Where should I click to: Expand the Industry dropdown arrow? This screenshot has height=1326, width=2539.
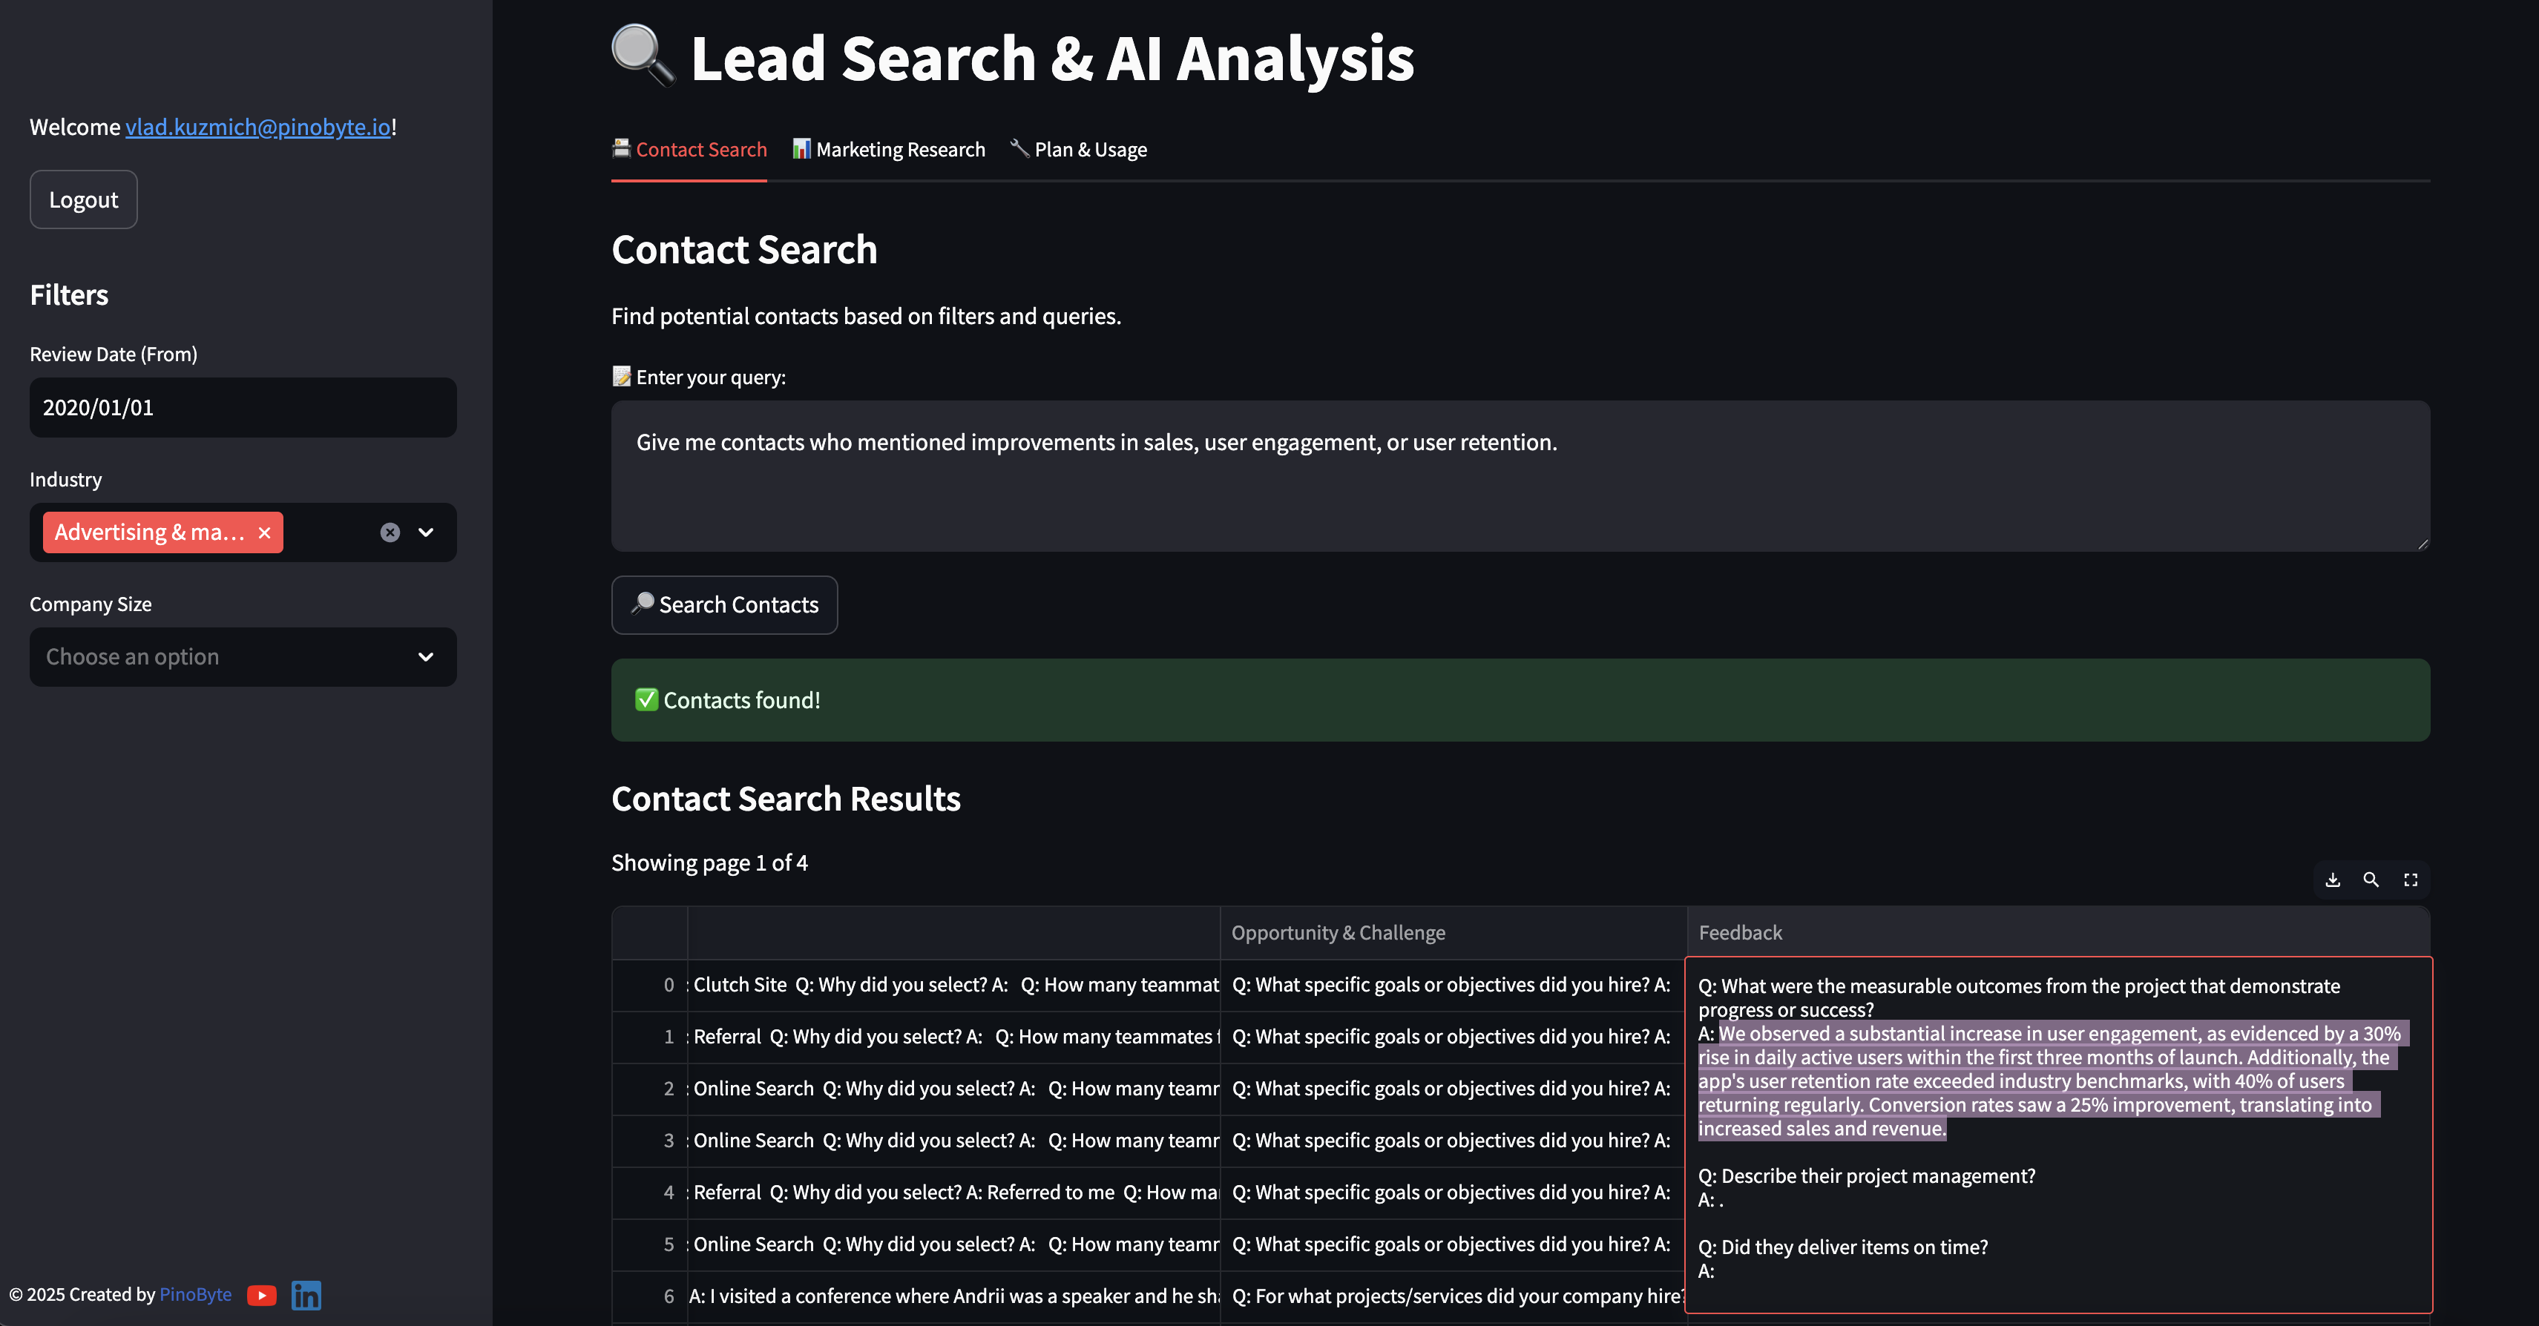pos(426,533)
